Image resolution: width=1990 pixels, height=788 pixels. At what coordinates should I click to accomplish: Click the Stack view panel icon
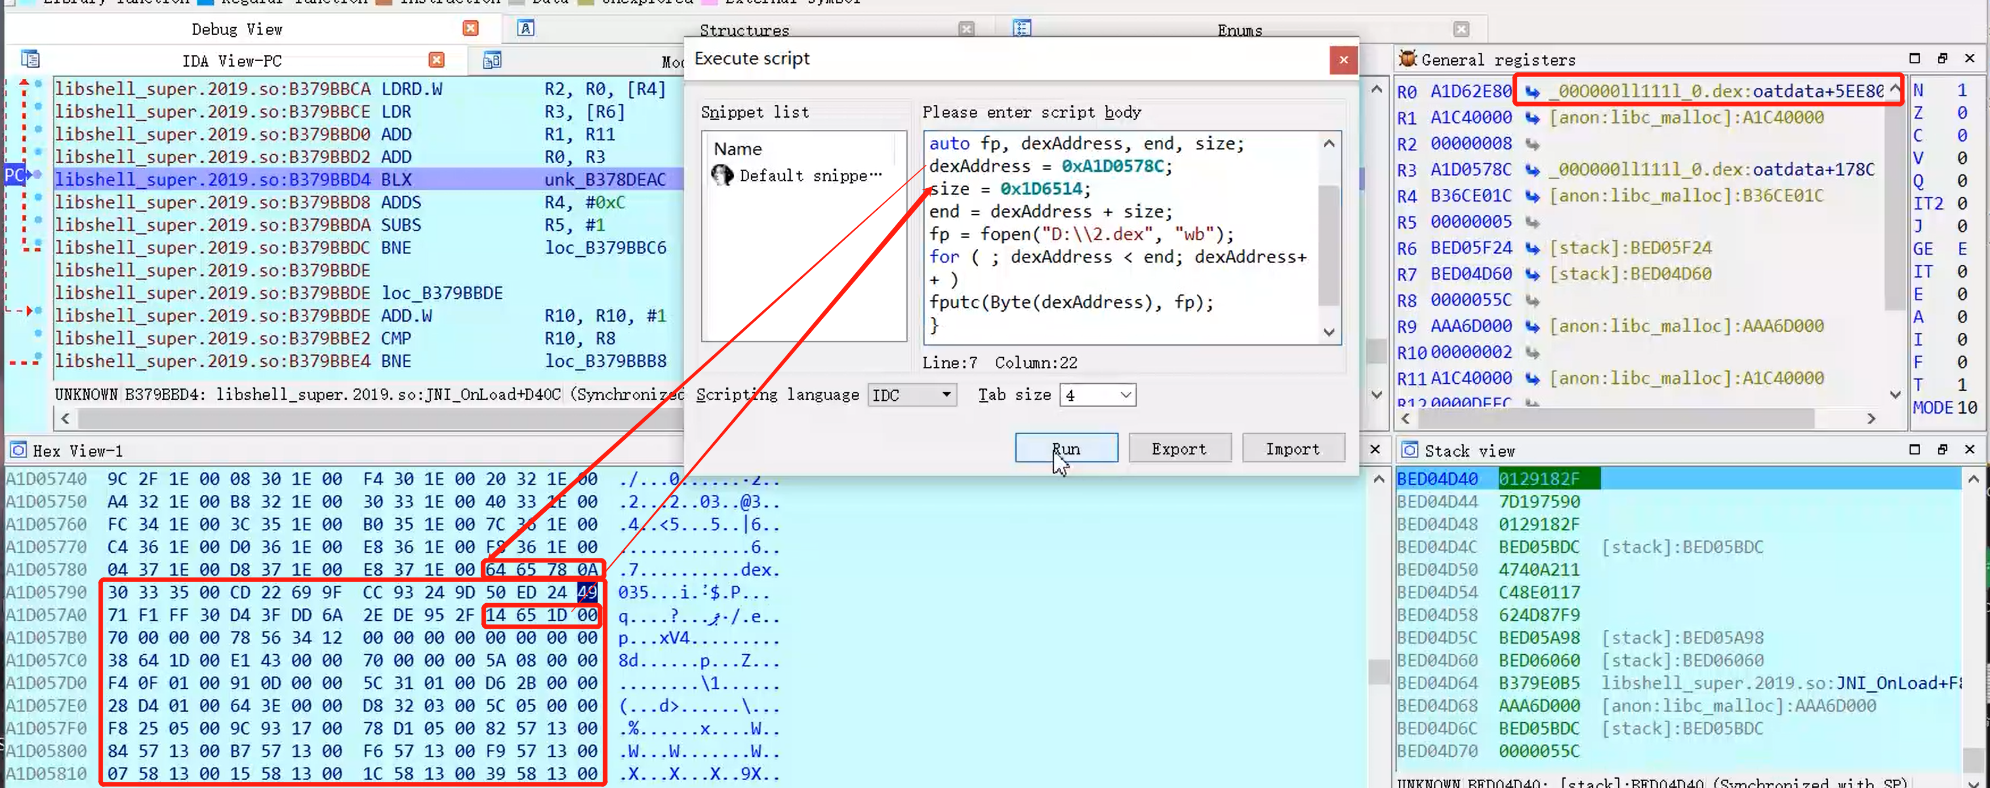coord(1410,450)
